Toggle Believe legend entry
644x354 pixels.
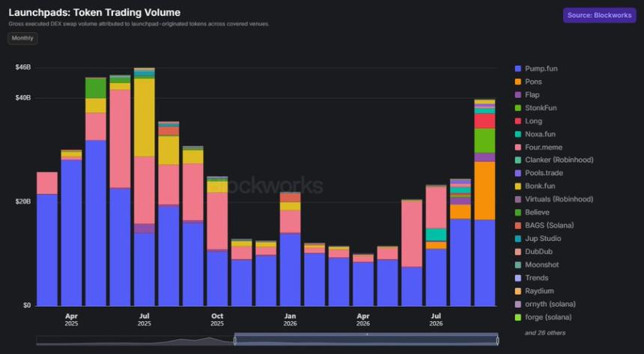(532, 213)
